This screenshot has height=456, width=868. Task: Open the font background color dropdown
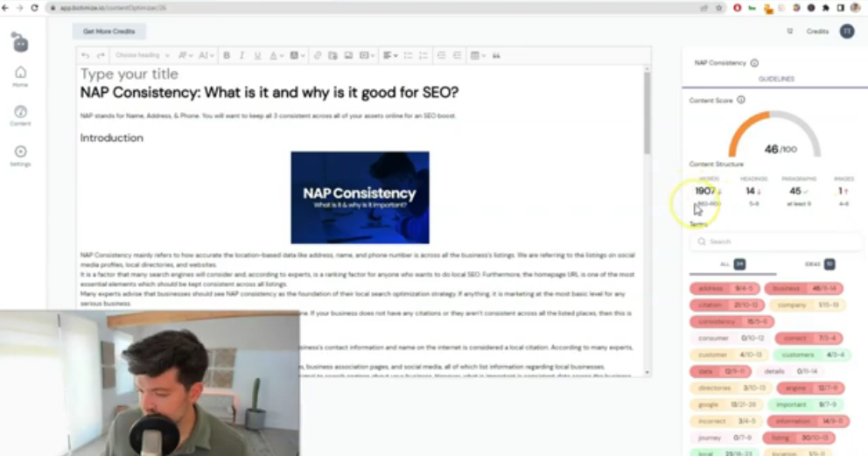click(x=297, y=55)
